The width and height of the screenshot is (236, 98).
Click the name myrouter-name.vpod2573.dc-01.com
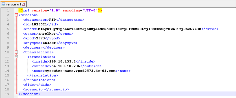(x=80, y=71)
